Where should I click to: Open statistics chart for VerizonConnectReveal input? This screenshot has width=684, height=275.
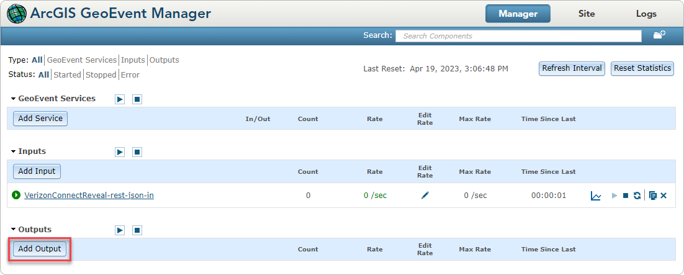click(x=596, y=196)
